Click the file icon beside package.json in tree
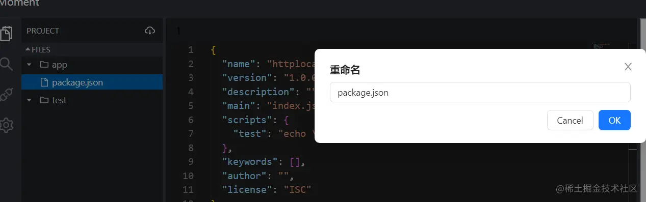Viewport: 646px width, 202px height. pos(44,82)
